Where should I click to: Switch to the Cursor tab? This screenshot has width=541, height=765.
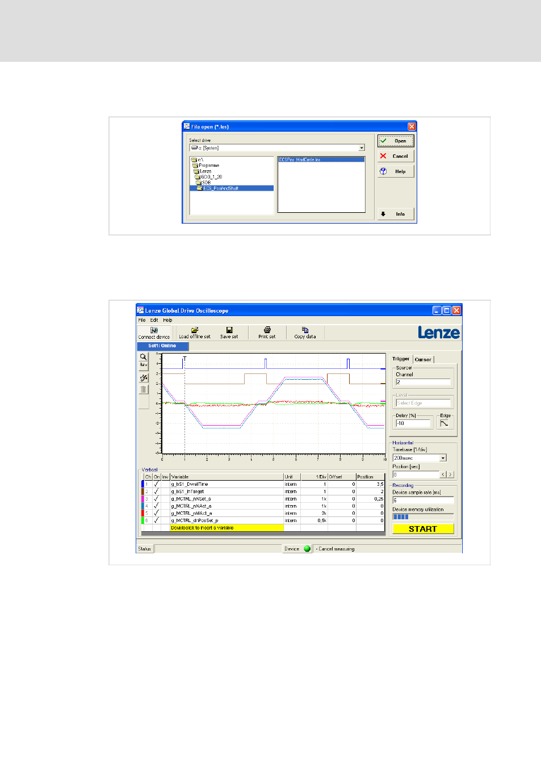tap(423, 359)
